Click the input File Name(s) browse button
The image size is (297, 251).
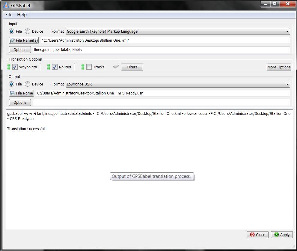pos(24,40)
